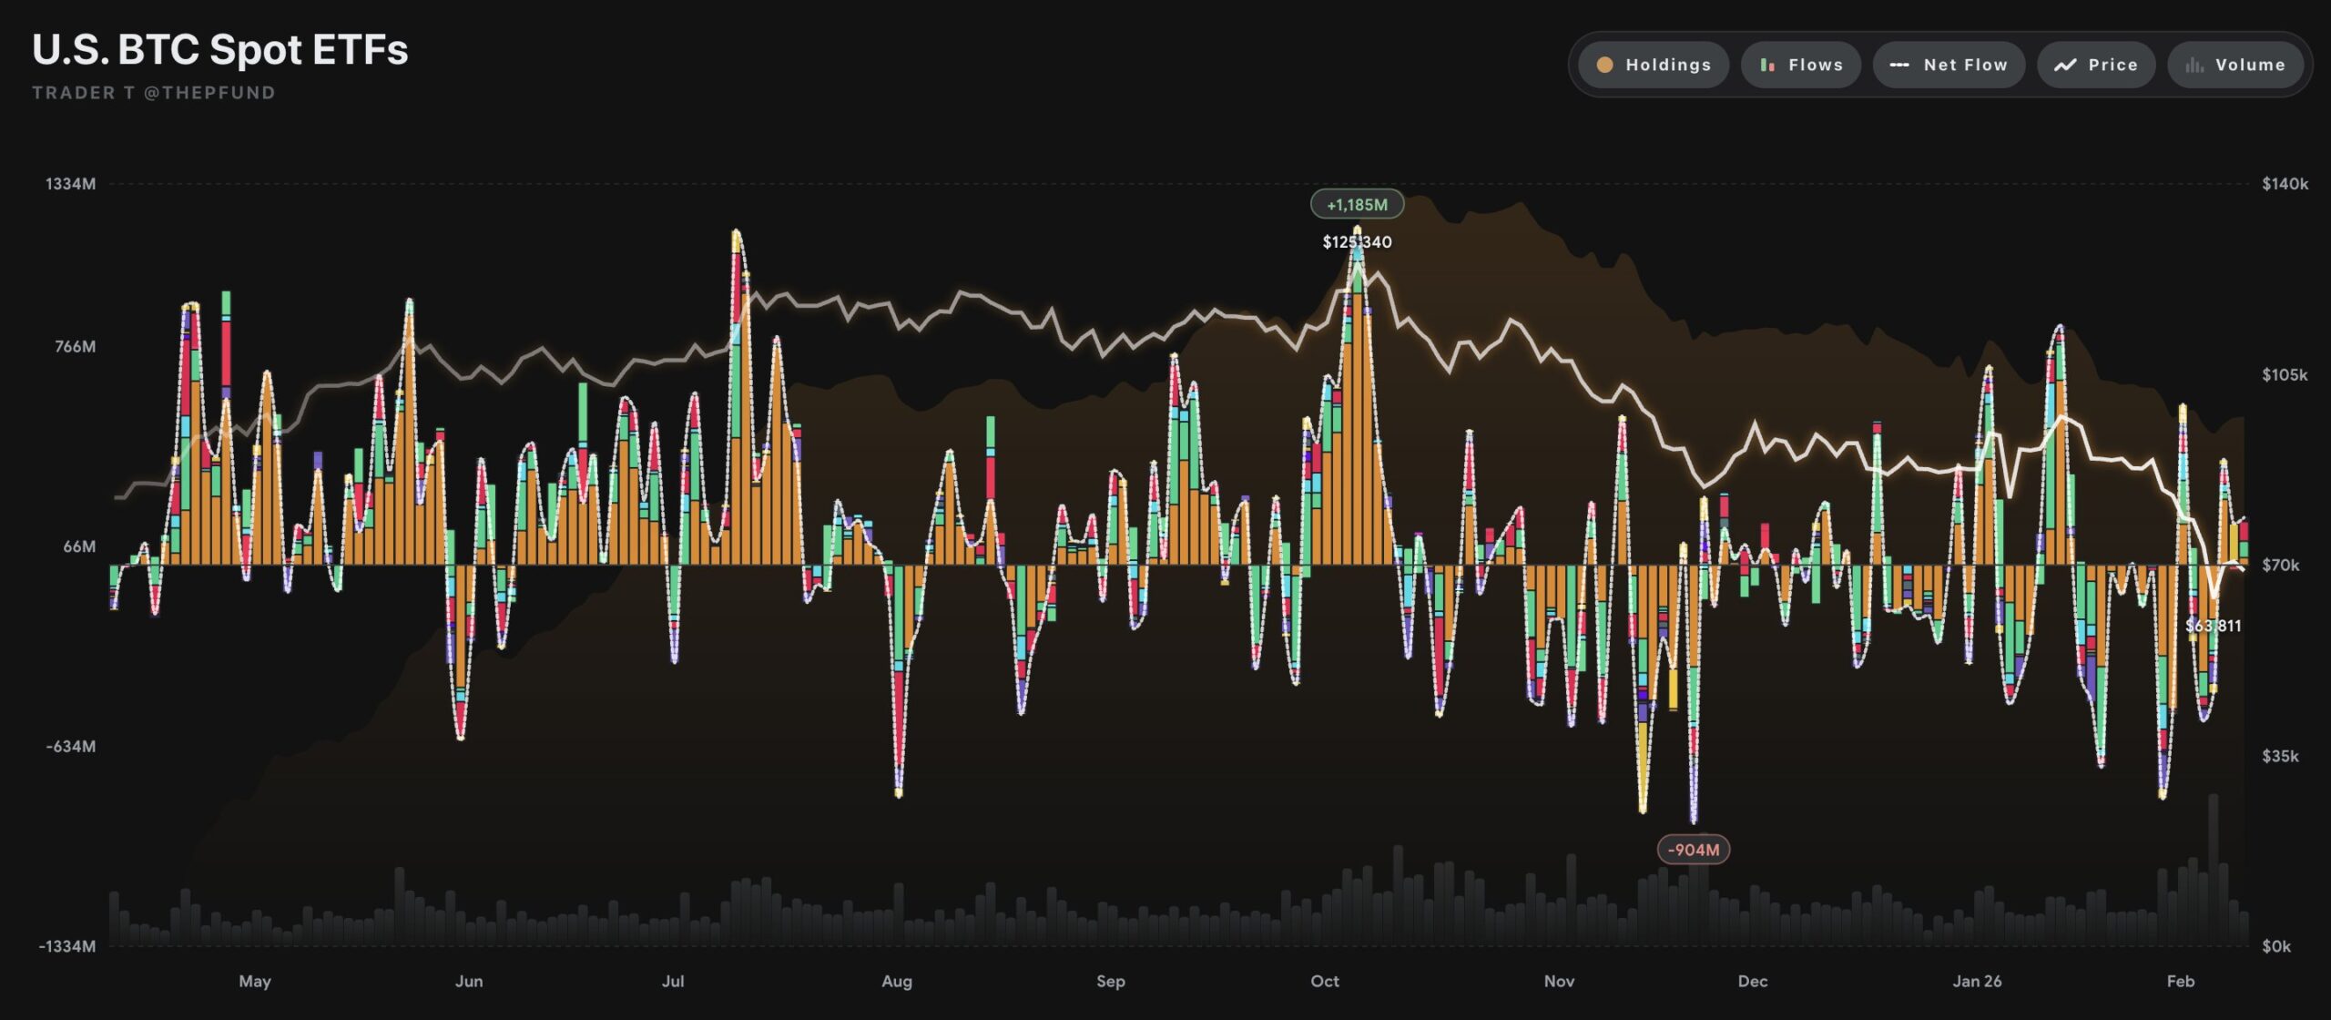Click the $35k right axis label

(2281, 756)
